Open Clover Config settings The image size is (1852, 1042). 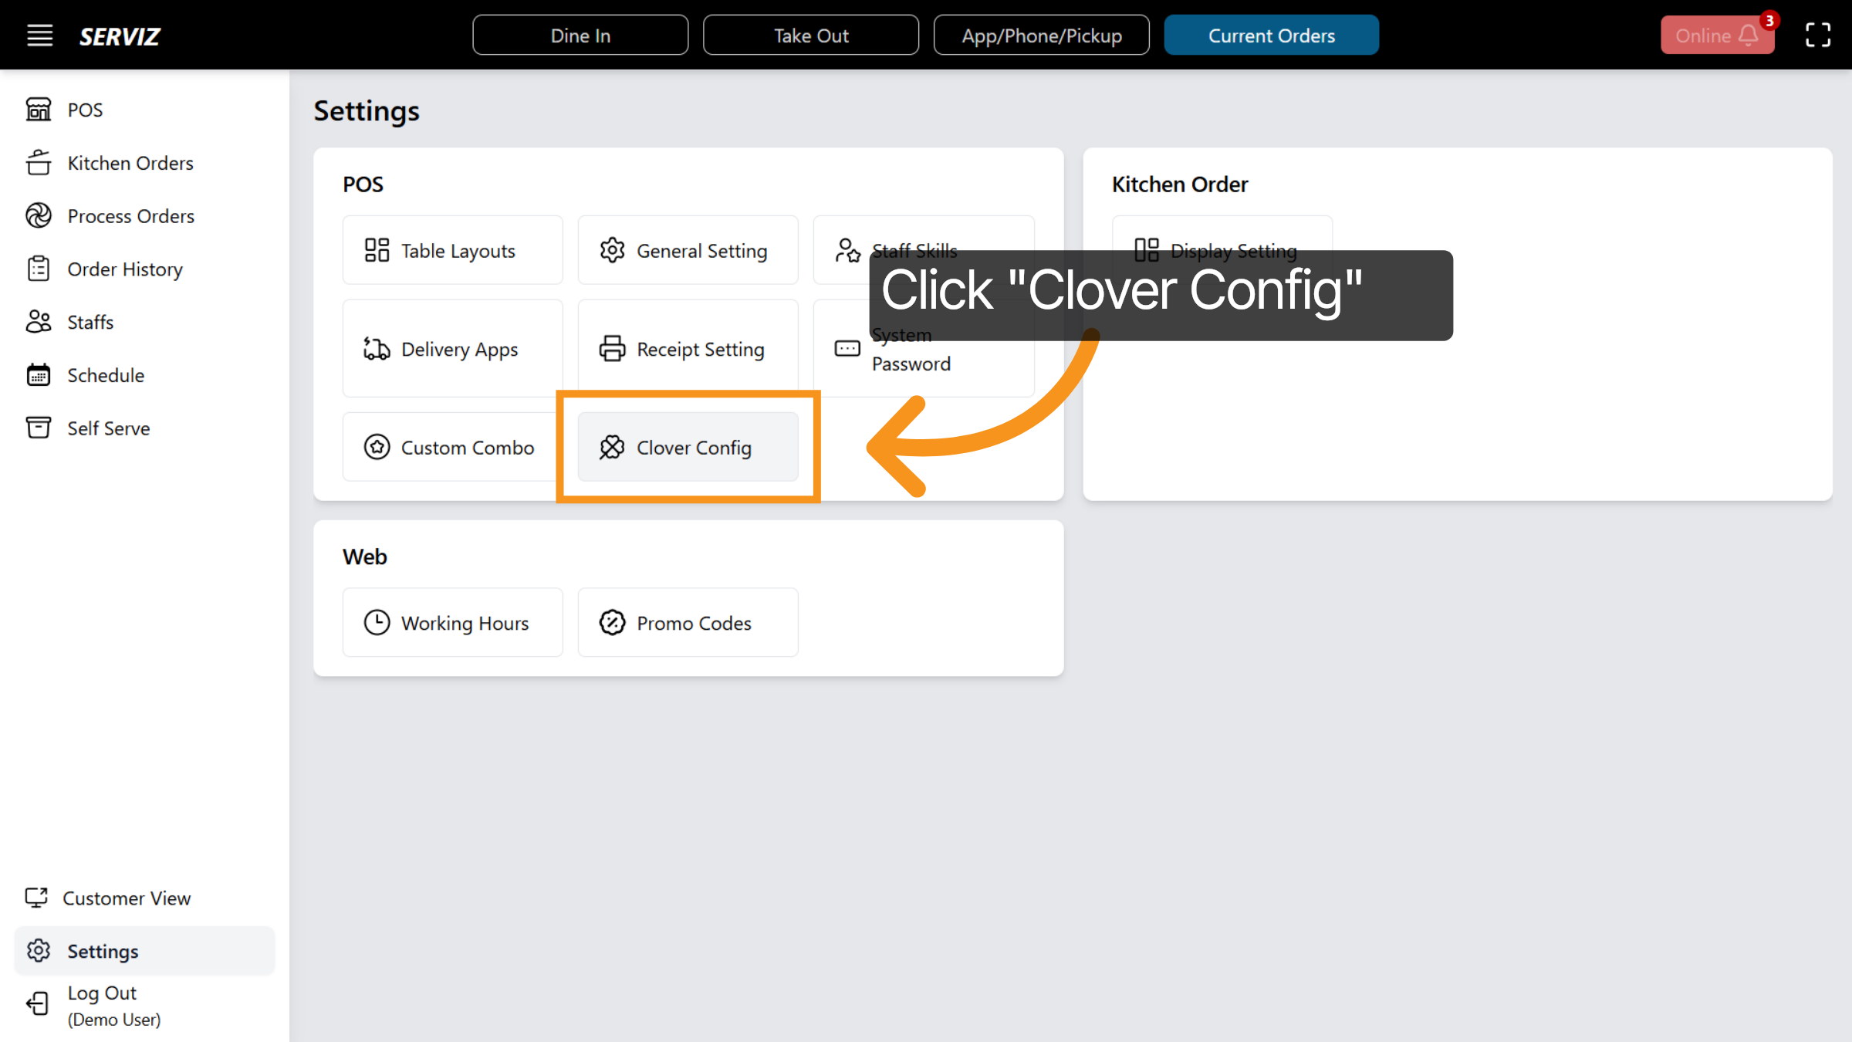pyautogui.click(x=688, y=447)
